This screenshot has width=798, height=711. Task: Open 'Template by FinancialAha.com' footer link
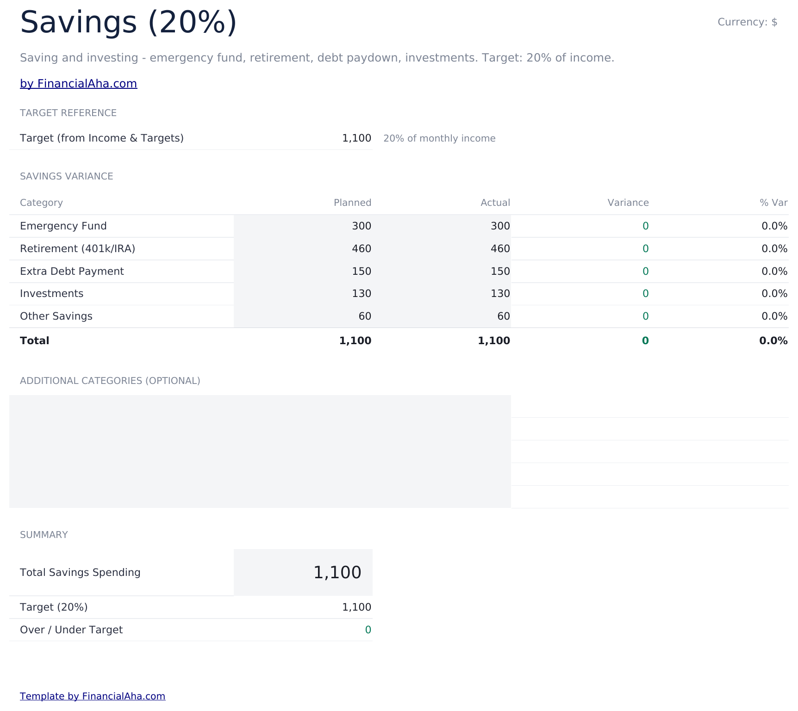93,696
